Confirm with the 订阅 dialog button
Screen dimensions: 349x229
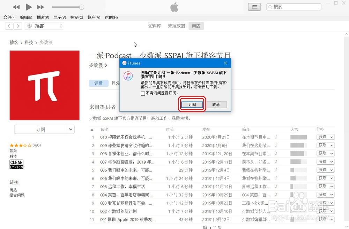(x=192, y=104)
